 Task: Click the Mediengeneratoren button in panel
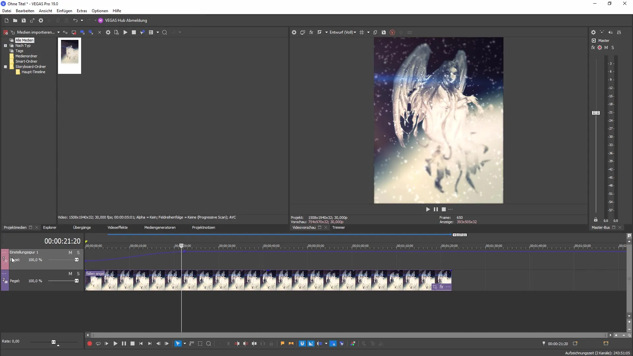click(x=159, y=227)
